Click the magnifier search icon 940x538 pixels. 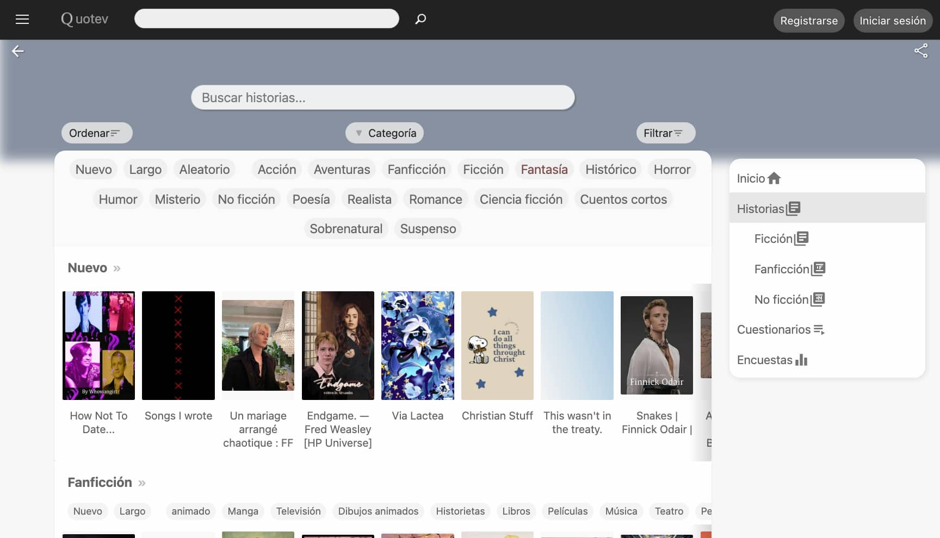point(420,19)
